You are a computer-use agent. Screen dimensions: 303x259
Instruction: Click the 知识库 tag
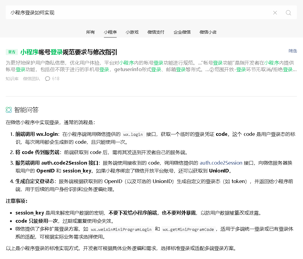[x=12, y=79]
